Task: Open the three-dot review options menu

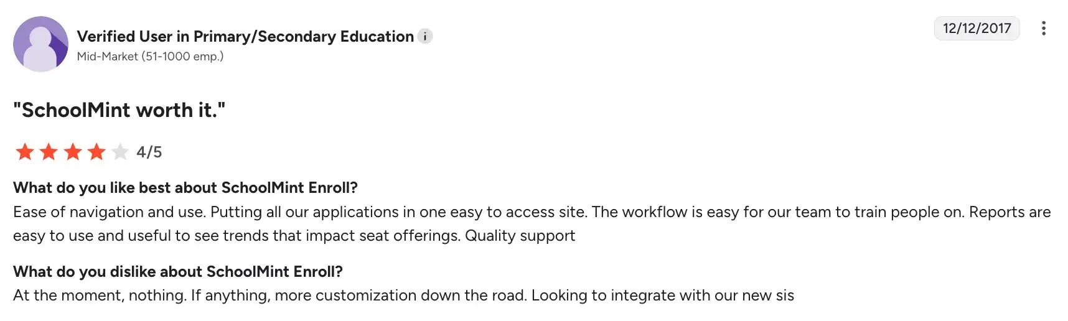Action: 1043,29
